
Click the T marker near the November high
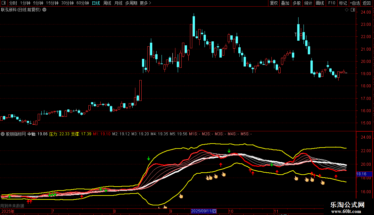(296, 34)
